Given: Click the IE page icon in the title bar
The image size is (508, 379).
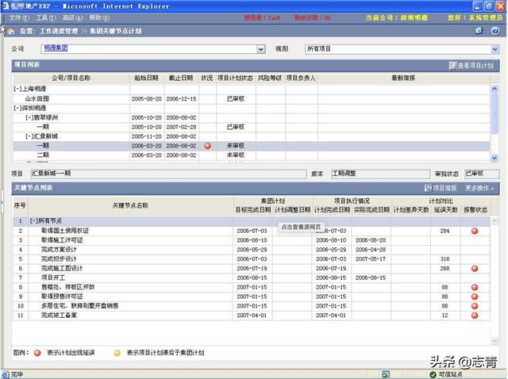Looking at the screenshot, I should 5,6.
